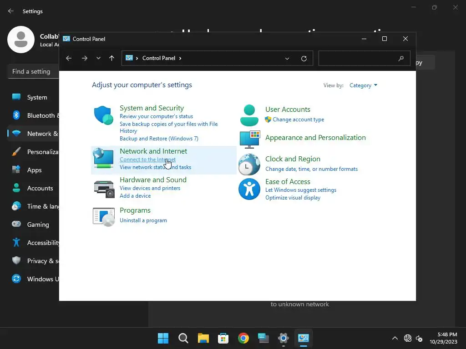Select Apps in Settings sidebar
The width and height of the screenshot is (466, 349).
(x=33, y=170)
